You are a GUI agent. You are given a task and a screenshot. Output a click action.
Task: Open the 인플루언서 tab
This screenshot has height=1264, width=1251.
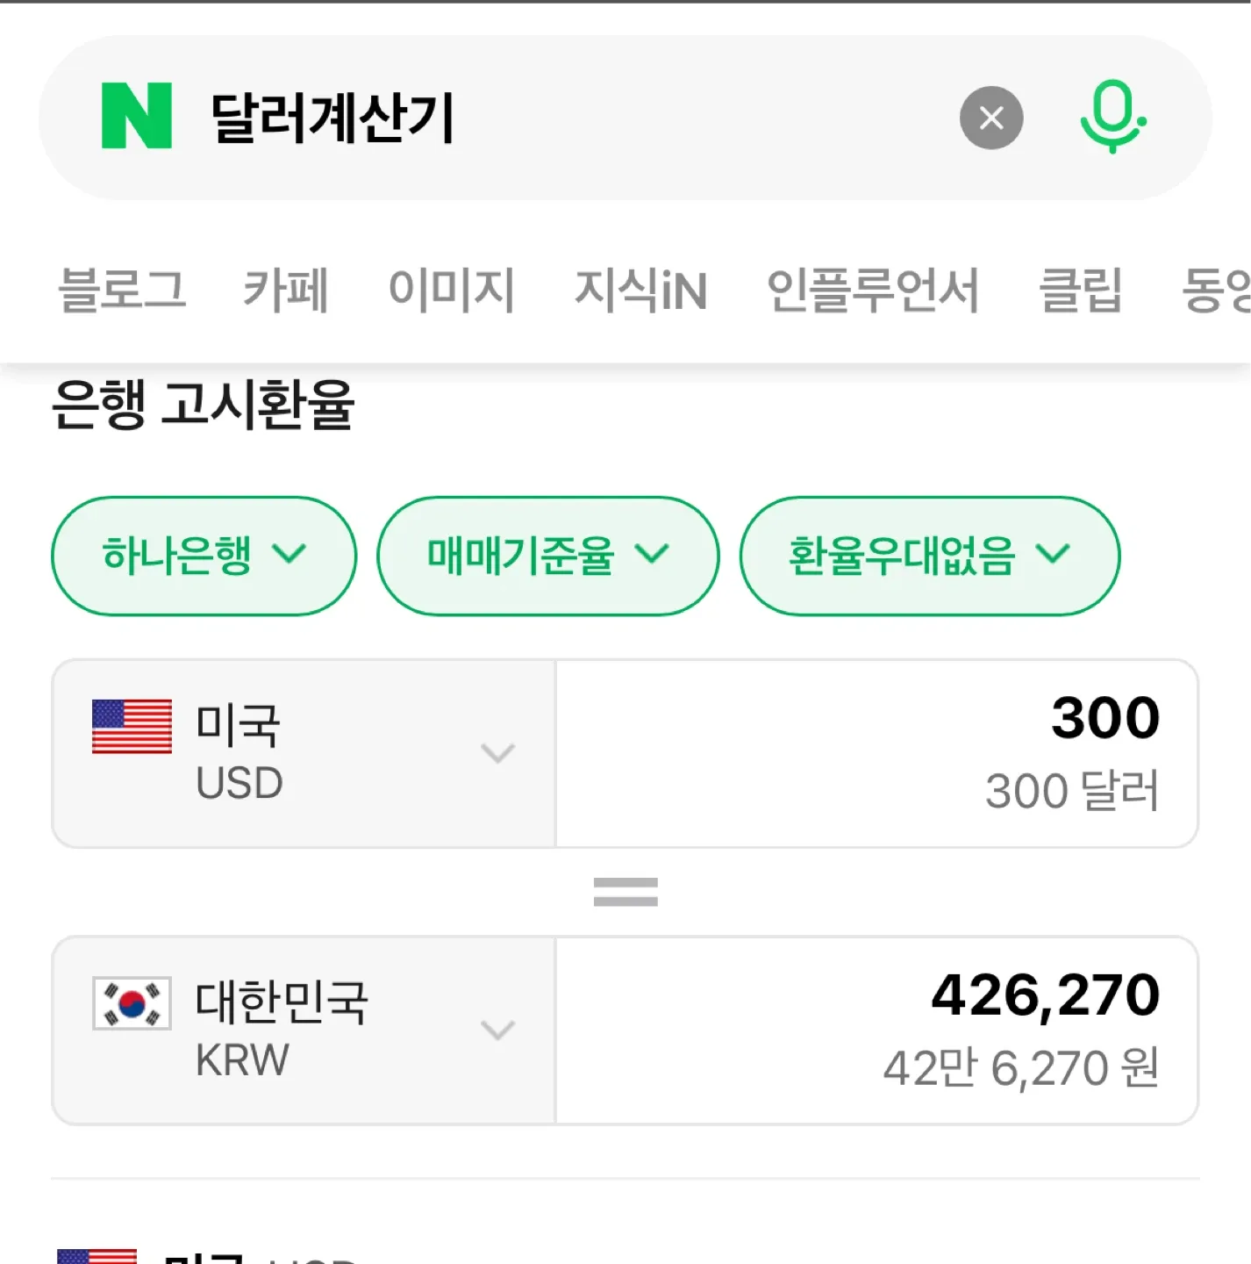click(872, 290)
